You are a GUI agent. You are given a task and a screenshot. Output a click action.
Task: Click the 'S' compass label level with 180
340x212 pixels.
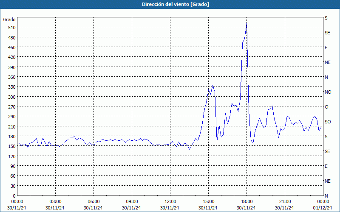(326, 137)
